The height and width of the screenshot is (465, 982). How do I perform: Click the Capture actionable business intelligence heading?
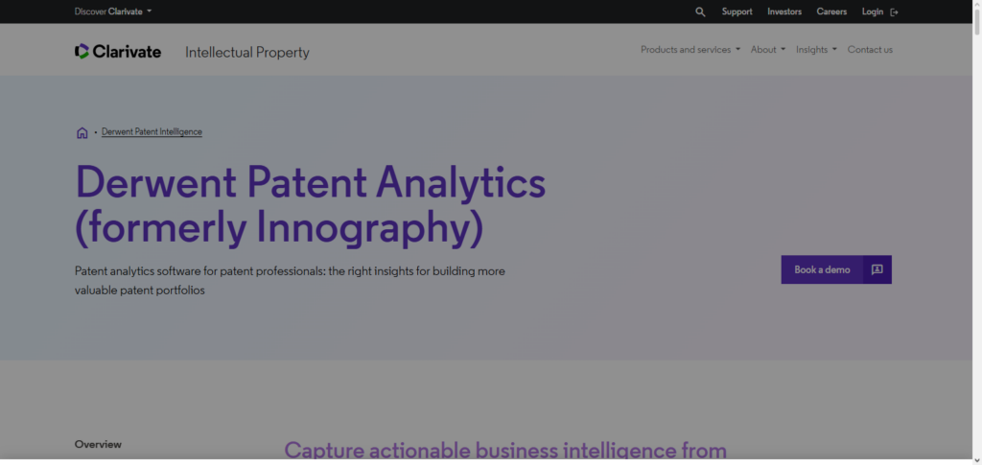(x=504, y=450)
